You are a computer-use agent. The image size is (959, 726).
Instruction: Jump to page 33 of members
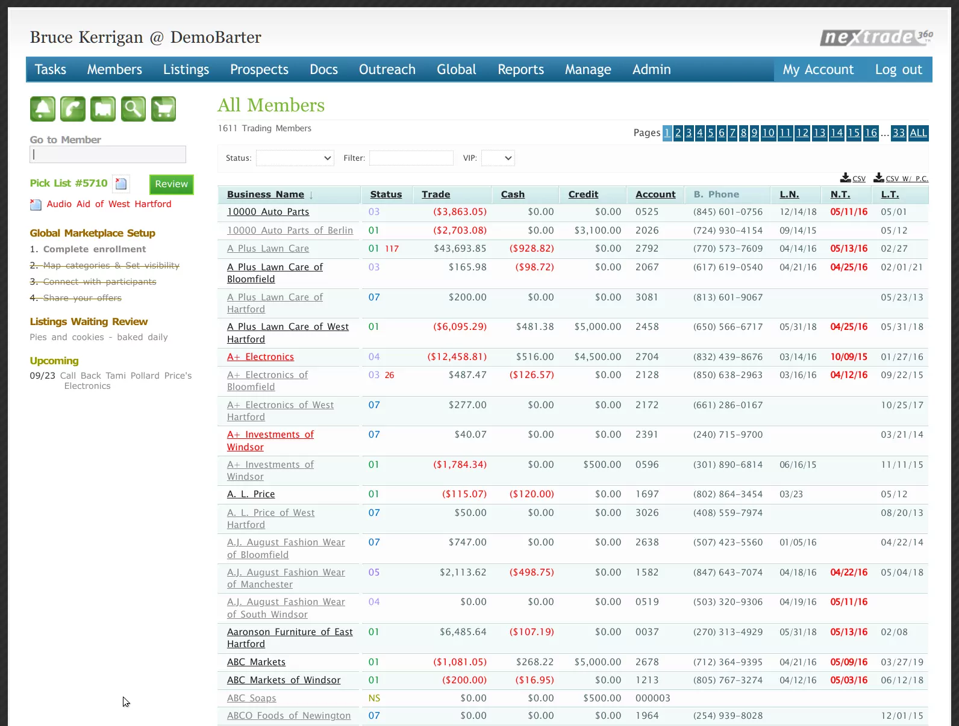click(x=899, y=133)
